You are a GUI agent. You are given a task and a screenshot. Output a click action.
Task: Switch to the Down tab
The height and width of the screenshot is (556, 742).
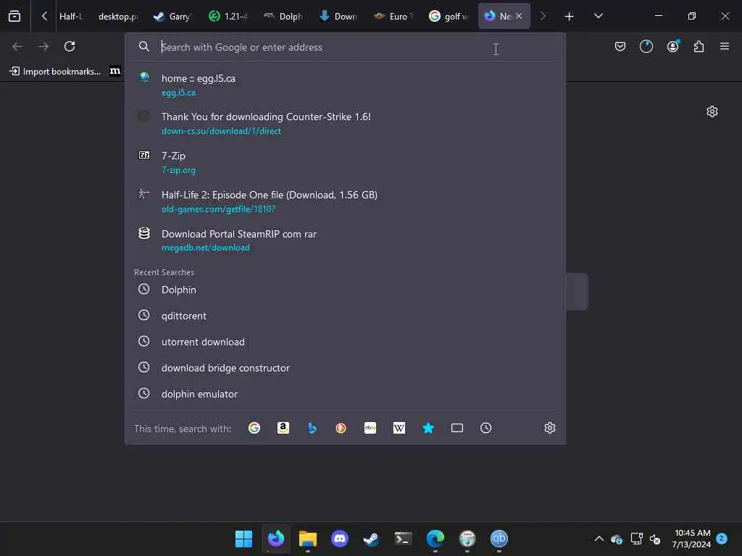click(339, 16)
